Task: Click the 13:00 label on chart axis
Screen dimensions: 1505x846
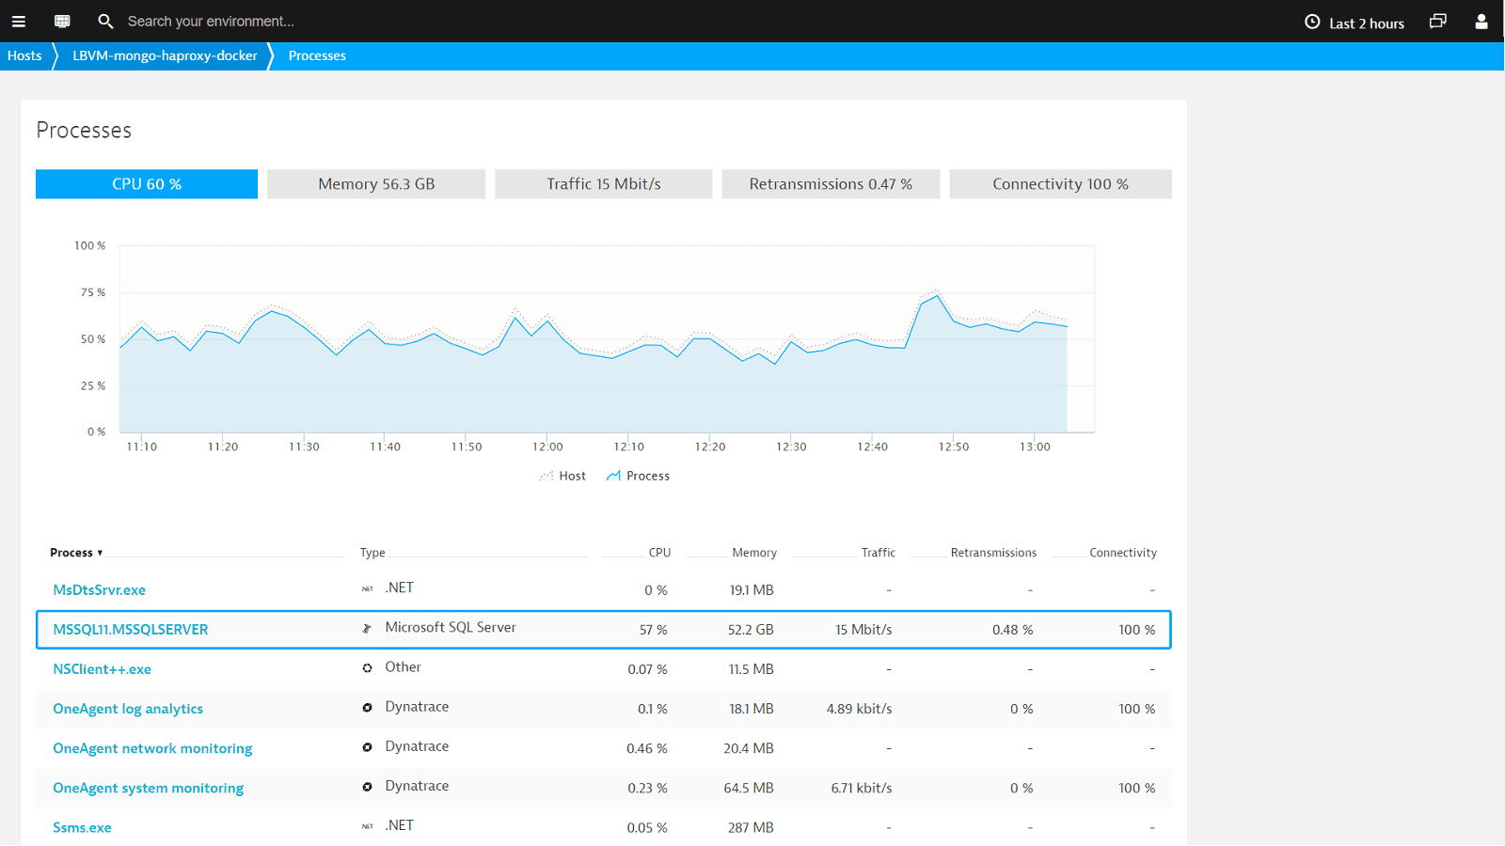Action: tap(1035, 446)
